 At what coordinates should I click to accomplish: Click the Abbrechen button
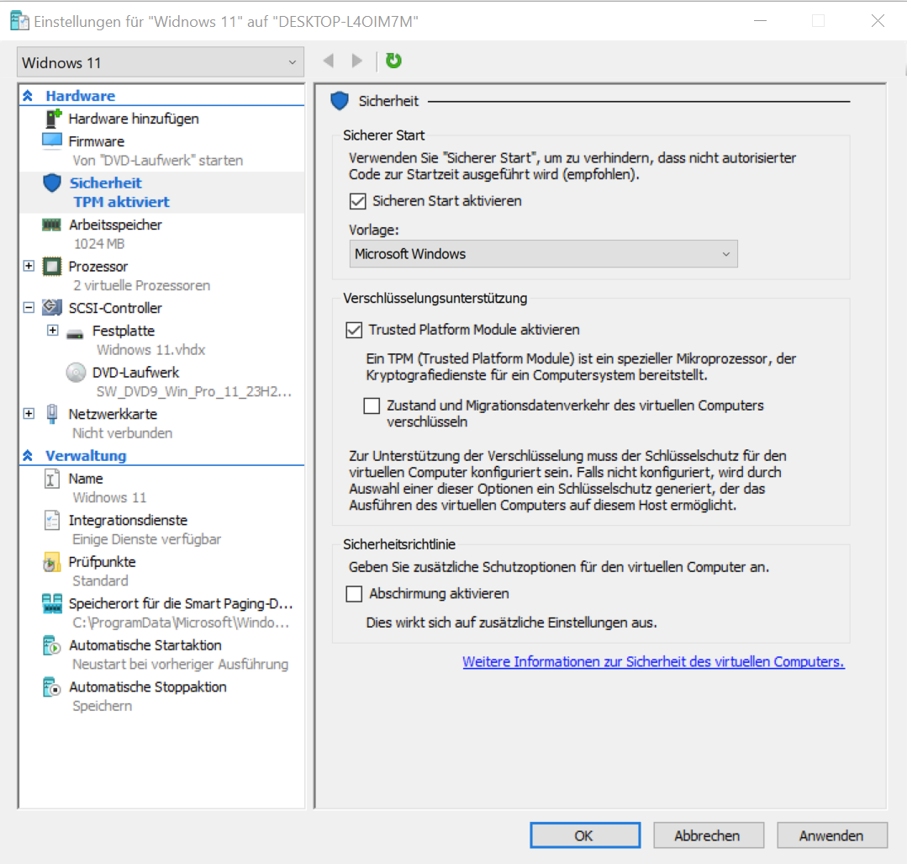tap(708, 835)
